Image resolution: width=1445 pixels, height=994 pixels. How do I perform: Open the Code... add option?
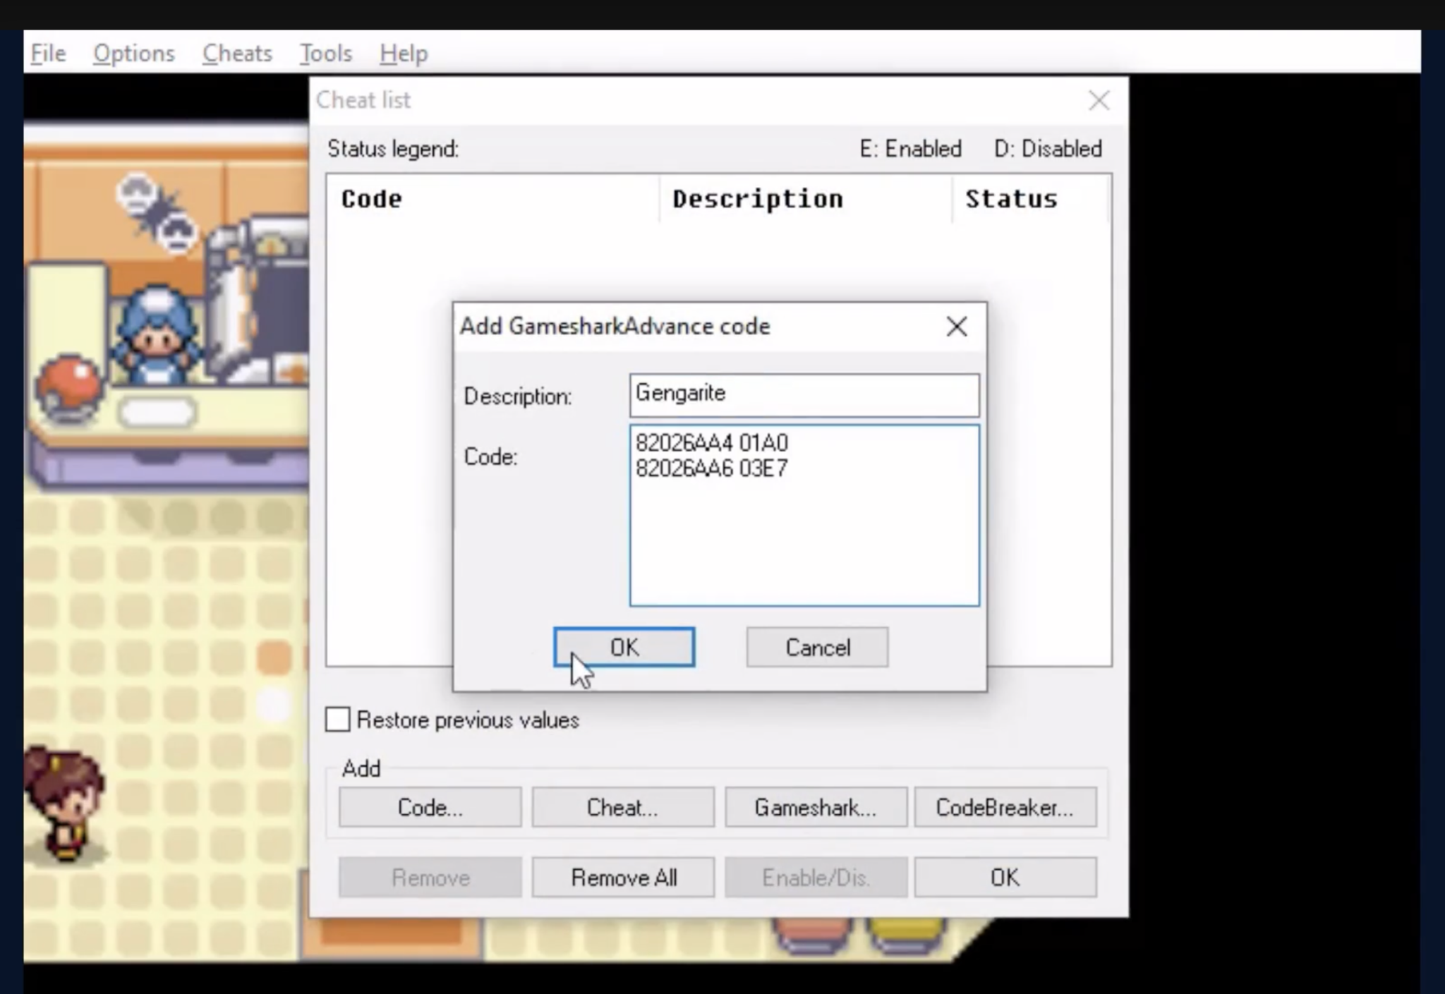click(430, 807)
